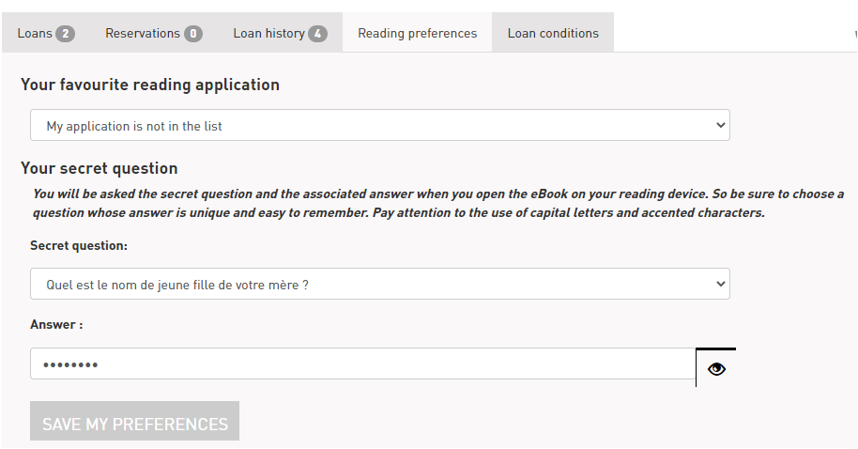Click the Loan history badge showing 4
The image size is (858, 449).
pyautogui.click(x=317, y=34)
